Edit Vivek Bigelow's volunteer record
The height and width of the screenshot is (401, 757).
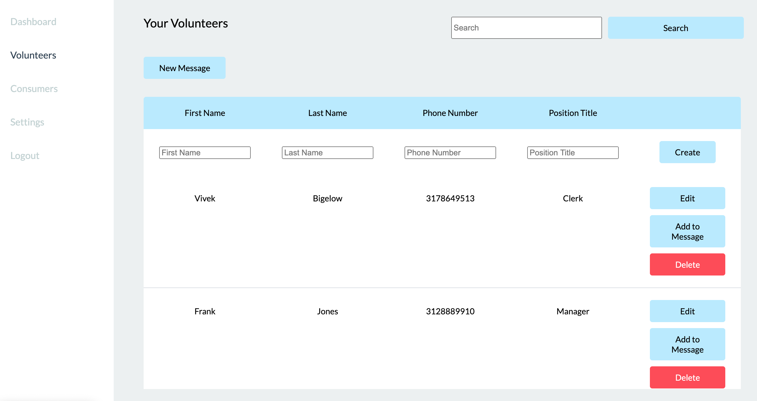coord(687,198)
